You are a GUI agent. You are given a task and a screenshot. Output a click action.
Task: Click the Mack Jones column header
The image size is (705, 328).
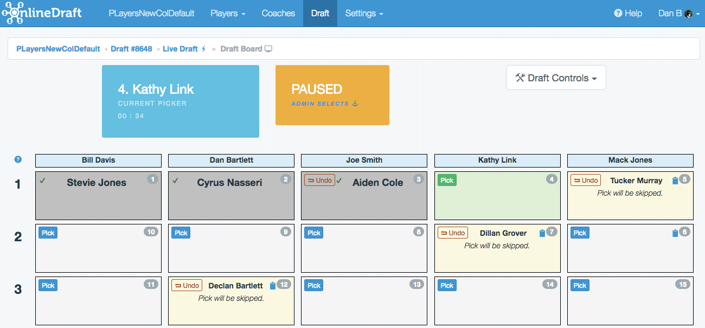[x=630, y=160]
